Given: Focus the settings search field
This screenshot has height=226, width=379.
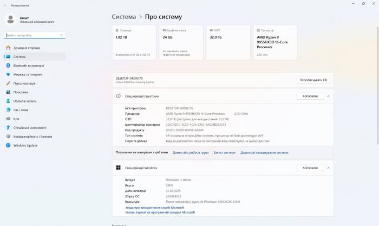Looking at the screenshot, I should coord(35,35).
